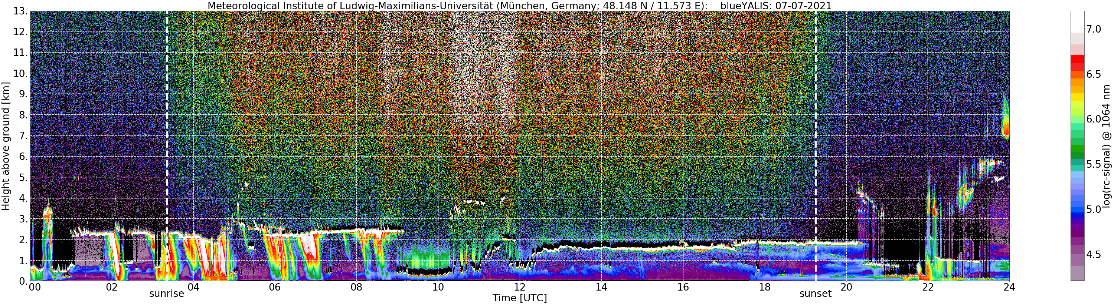
Task: Click the y-axis tick label 0.
Action: coord(23,281)
